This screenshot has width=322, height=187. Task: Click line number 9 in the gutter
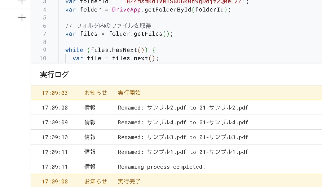[x=44, y=50]
